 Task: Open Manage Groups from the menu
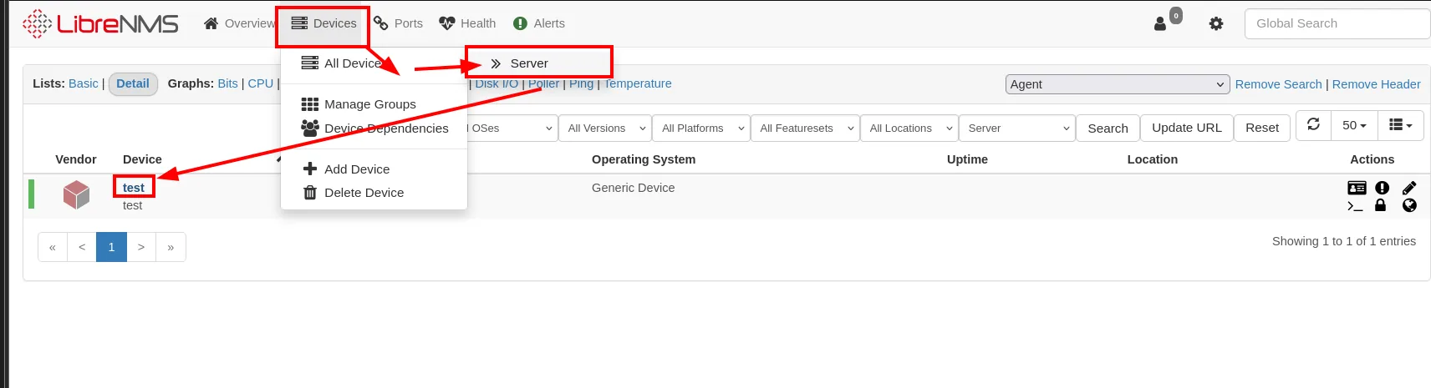click(x=359, y=104)
